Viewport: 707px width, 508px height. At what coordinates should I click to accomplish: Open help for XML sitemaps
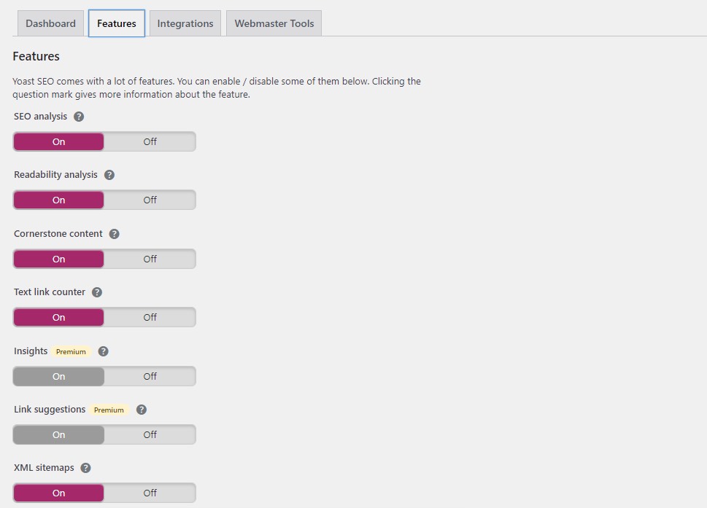click(x=85, y=467)
